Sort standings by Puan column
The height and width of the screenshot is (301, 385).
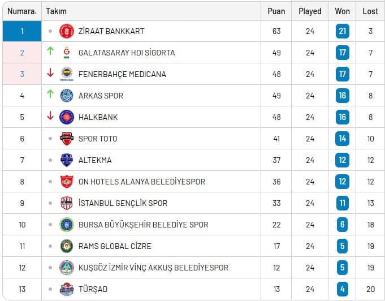click(x=276, y=11)
